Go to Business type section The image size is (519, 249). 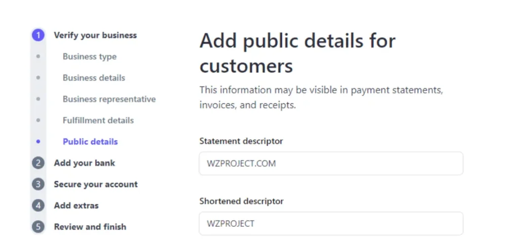click(90, 57)
